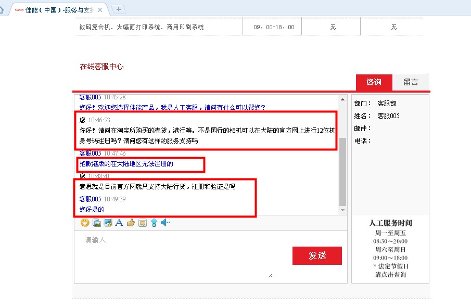Open the smiley emoticon picker
Screen dimensions: 471x308
click(x=85, y=223)
